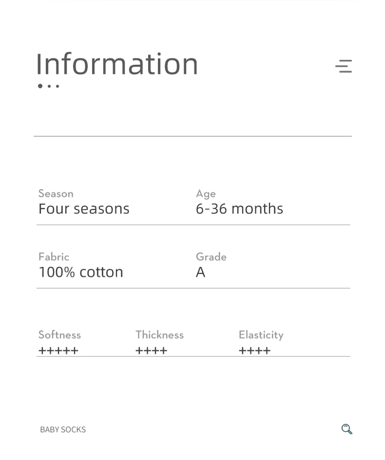Image resolution: width=385 pixels, height=460 pixels.
Task: Open the hamburger menu icon
Action: tap(344, 66)
